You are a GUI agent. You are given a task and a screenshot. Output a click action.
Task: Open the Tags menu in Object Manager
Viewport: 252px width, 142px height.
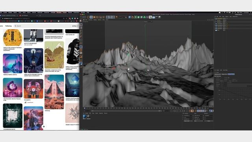(230, 17)
